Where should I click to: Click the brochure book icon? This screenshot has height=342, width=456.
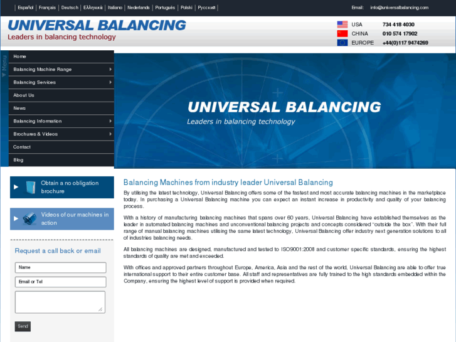[30, 187]
